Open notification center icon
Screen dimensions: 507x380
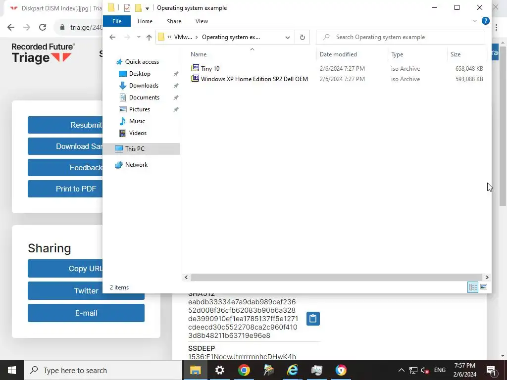[492, 370]
